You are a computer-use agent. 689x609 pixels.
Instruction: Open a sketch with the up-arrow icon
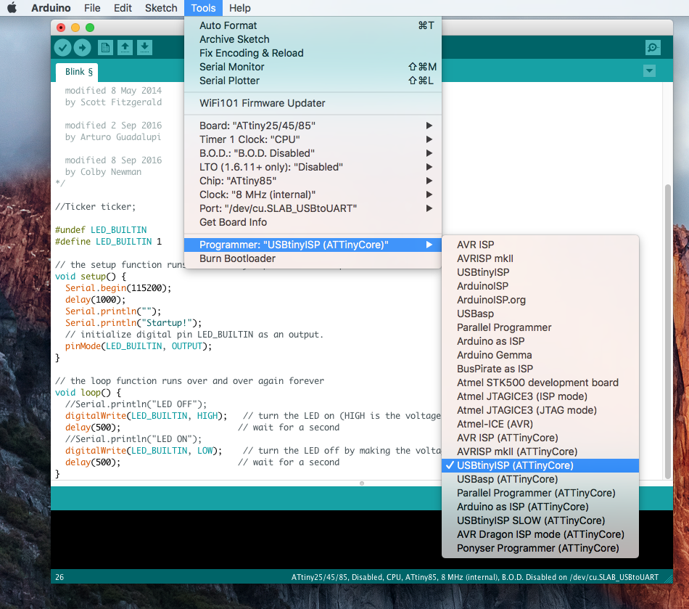125,47
